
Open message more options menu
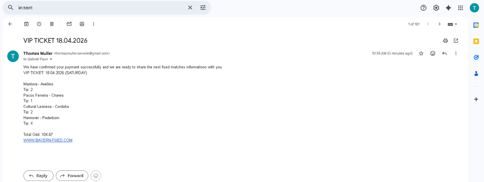coord(456,53)
